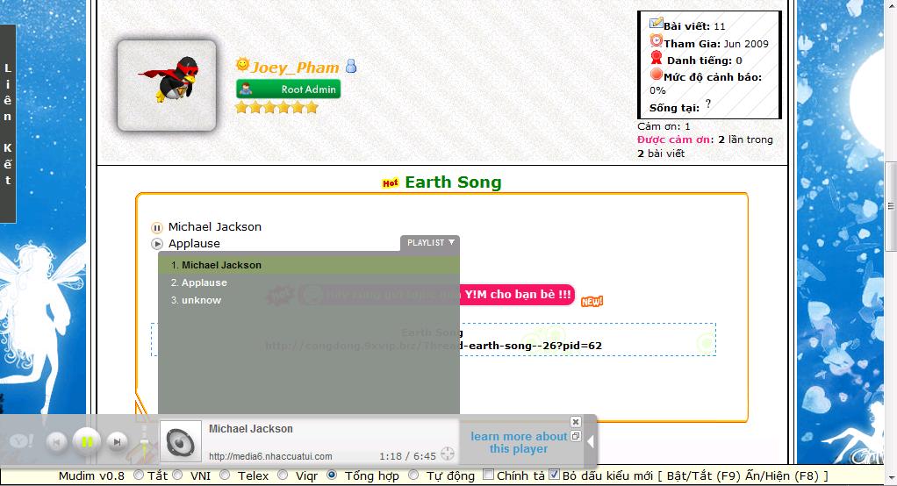Expand the Liên Kết side panel
The height and width of the screenshot is (486, 897).
click(x=8, y=123)
